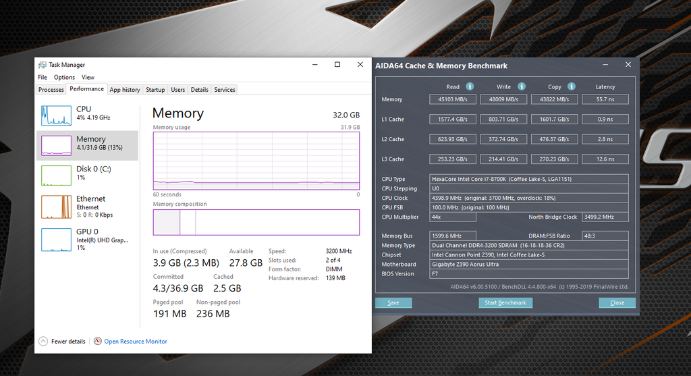Select the CPU usage graph thumbnail
The width and height of the screenshot is (691, 376).
click(56, 115)
